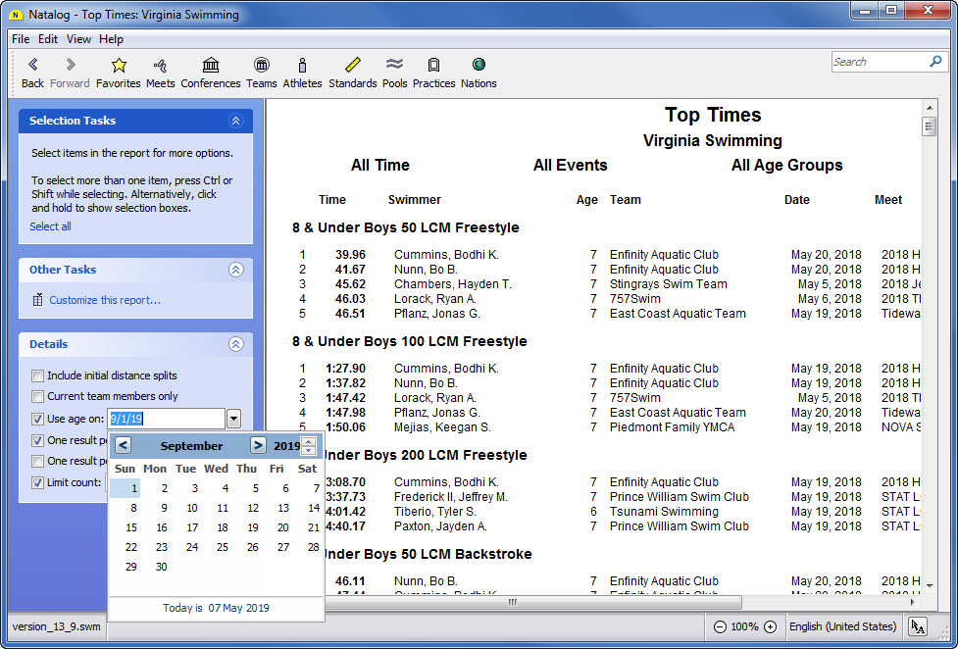Pick September 17 in the calendar
Image resolution: width=958 pixels, height=649 pixels.
(x=192, y=527)
